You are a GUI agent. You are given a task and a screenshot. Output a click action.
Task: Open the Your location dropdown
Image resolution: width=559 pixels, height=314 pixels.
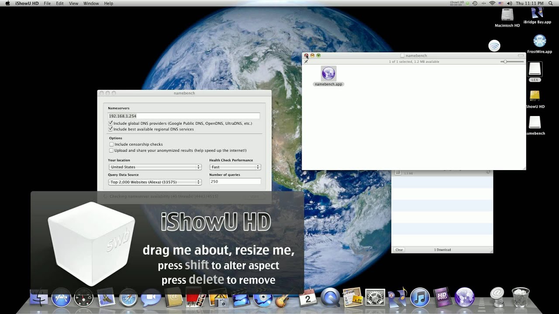[x=155, y=167]
